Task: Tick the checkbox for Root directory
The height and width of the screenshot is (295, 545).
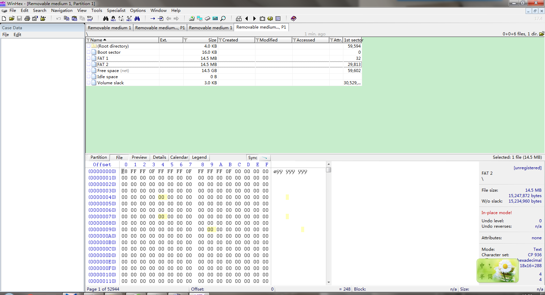Action: pyautogui.click(x=89, y=46)
